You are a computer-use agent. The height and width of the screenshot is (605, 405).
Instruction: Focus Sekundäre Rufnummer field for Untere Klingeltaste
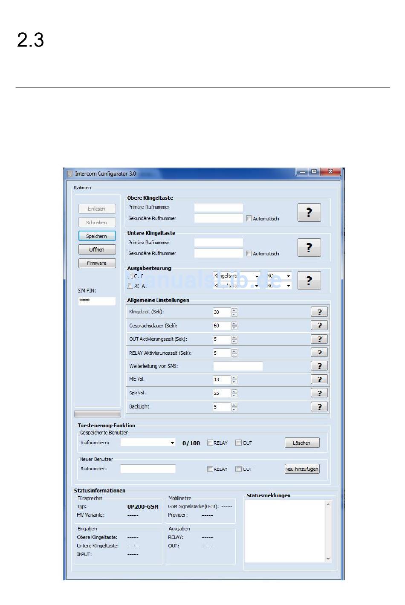(x=218, y=253)
